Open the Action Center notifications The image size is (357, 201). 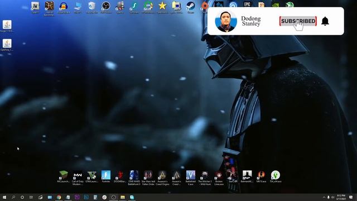point(351,197)
